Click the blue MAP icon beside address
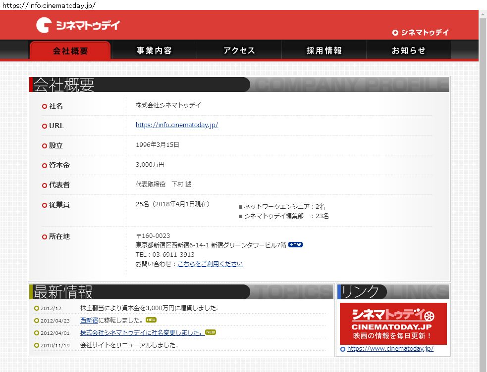487x372 pixels. coord(295,244)
